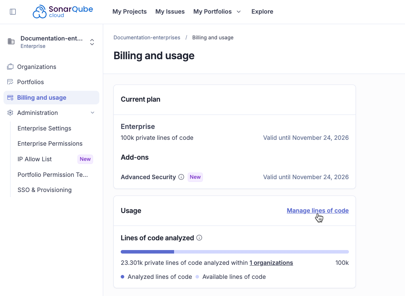This screenshot has height=296, width=405.
Task: Open Enterprise Permissions
Action: [50, 144]
